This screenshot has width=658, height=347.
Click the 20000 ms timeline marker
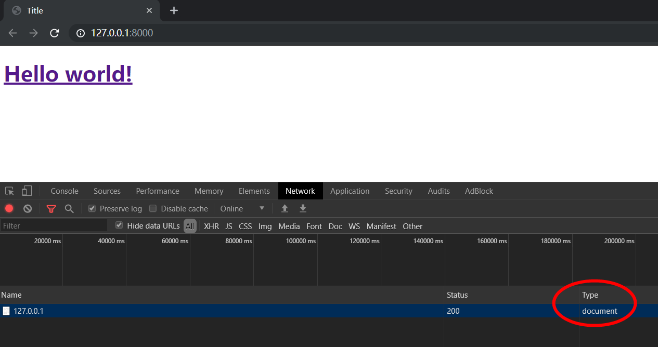[47, 241]
